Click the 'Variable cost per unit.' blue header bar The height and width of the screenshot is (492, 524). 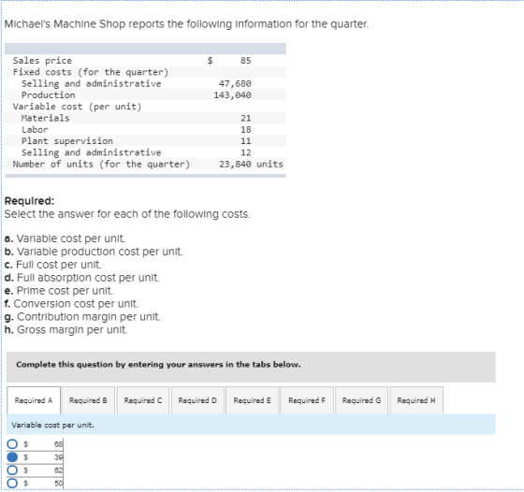[x=251, y=425]
